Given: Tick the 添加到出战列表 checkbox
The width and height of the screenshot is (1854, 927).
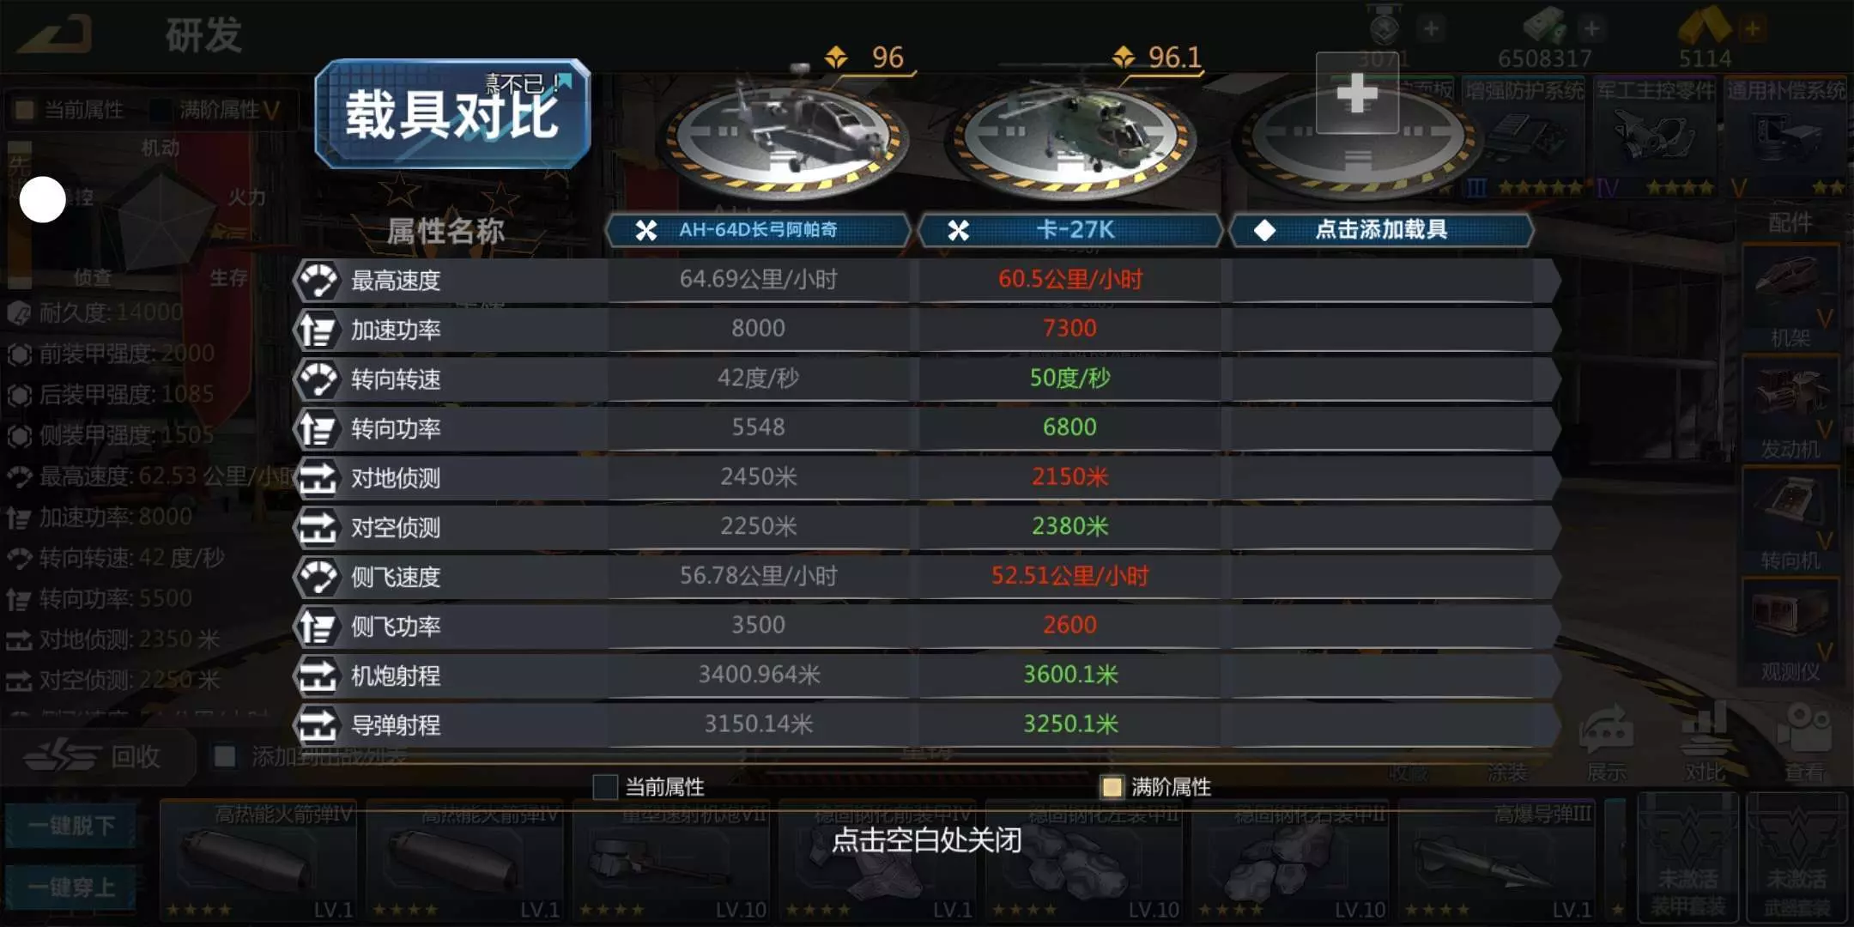Looking at the screenshot, I should click(225, 756).
